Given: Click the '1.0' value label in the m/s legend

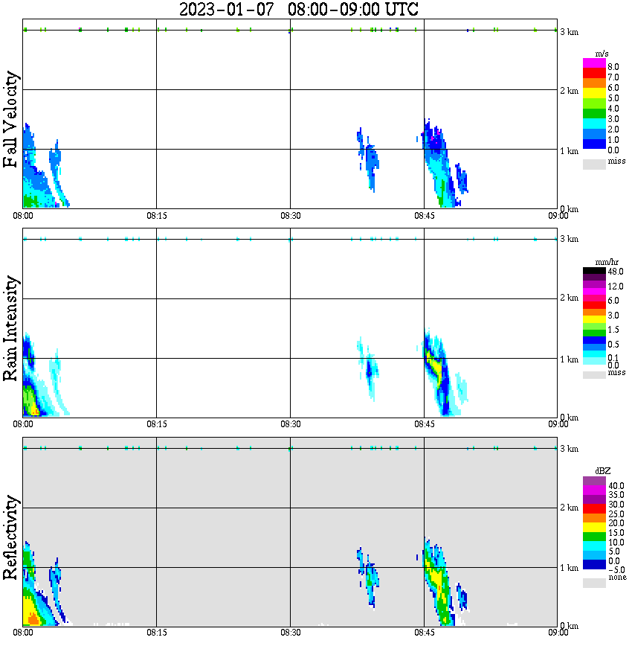Looking at the screenshot, I should [613, 140].
